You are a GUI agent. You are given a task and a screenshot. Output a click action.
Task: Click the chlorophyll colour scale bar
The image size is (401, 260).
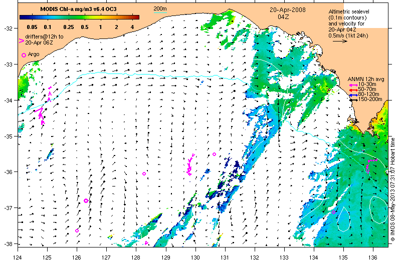point(79,17)
